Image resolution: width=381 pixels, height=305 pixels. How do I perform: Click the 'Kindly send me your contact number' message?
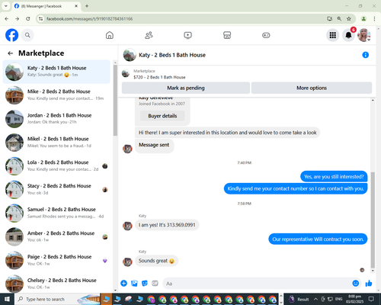(296, 188)
